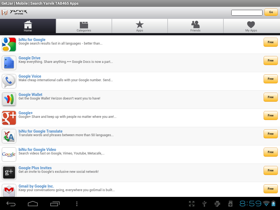Click the Go search button
This screenshot has height=210, width=280.
[271, 12]
